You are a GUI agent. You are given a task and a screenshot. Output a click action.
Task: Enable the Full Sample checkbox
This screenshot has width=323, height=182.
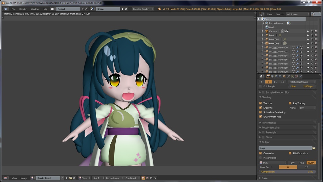(x=261, y=86)
